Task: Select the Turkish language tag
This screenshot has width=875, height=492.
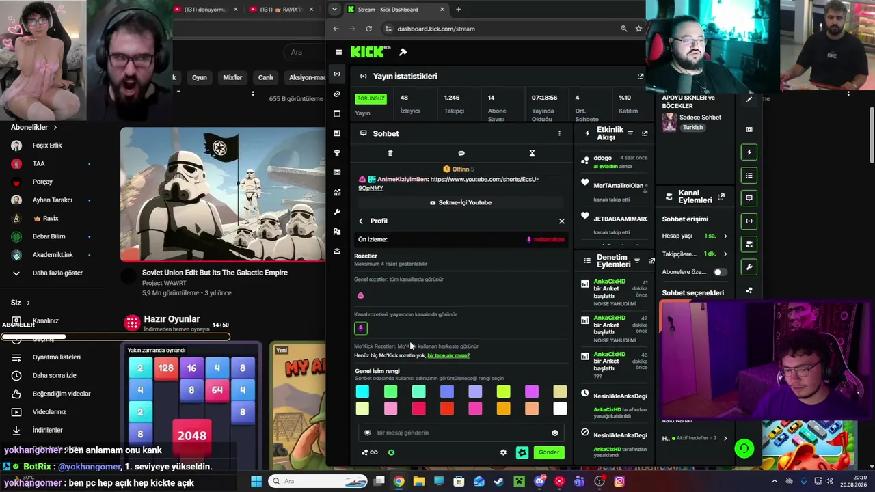Action: pos(692,128)
